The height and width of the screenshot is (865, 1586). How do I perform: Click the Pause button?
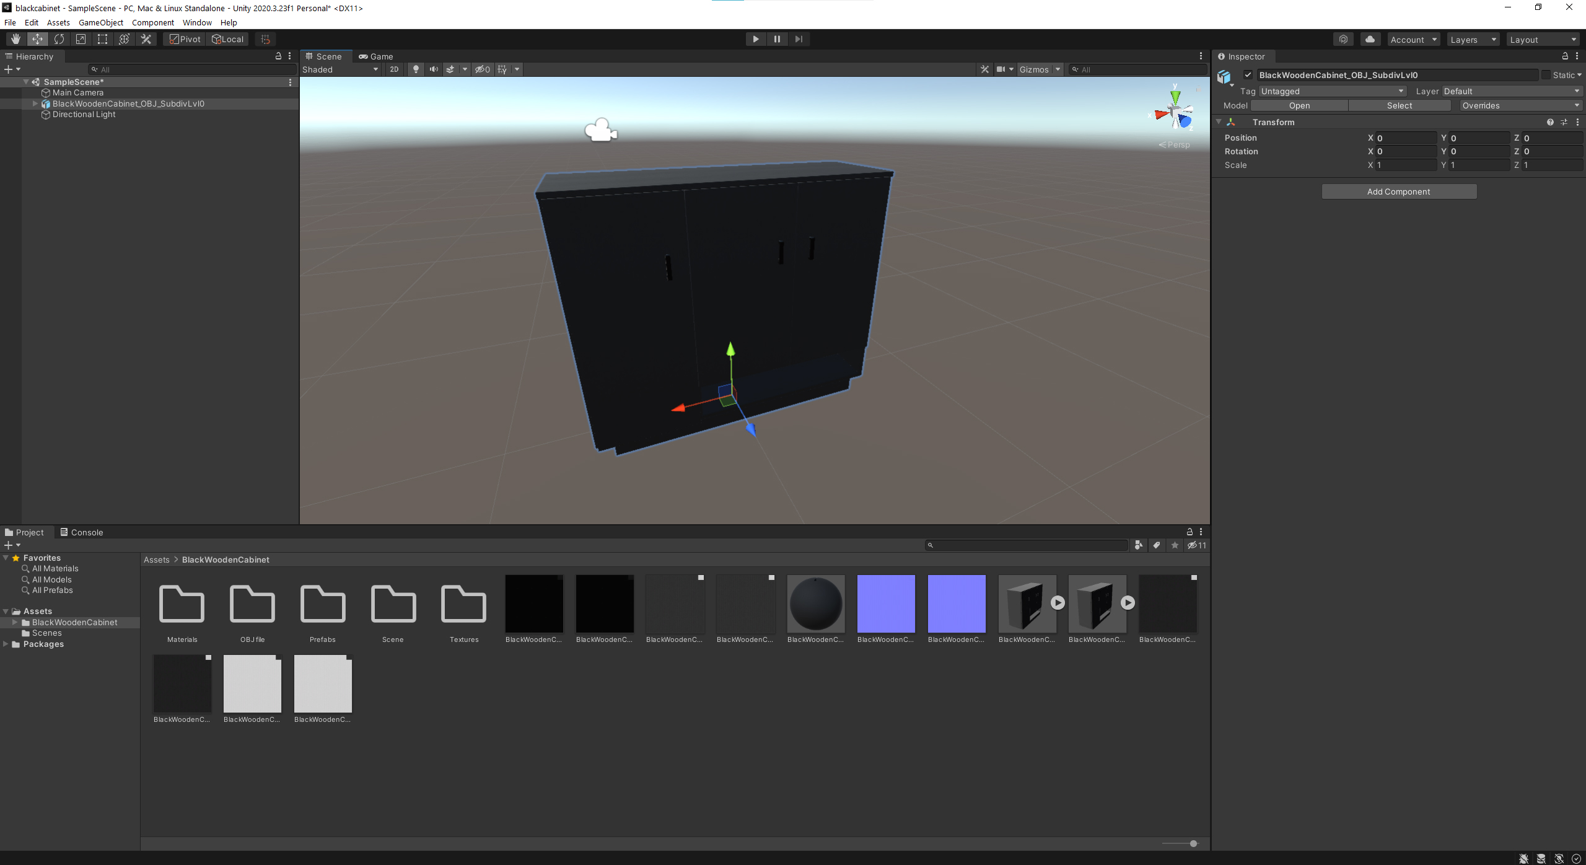point(777,39)
